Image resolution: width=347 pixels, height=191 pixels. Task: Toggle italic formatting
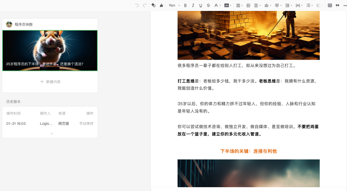point(193,5)
